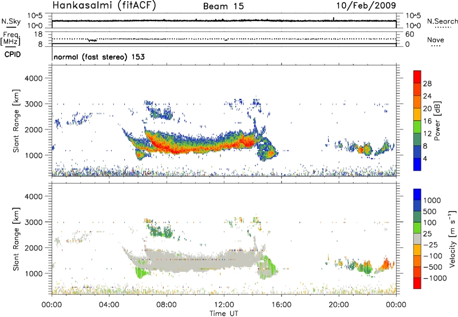Click the '16:00' time tick label
Screen dimensions: 458x317
[281, 305]
